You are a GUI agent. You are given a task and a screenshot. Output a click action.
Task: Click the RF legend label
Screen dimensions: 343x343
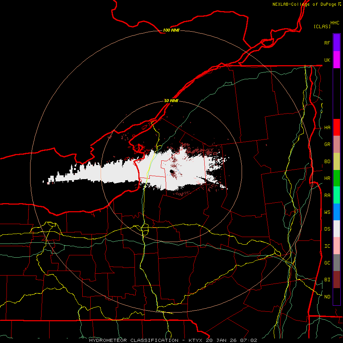(x=327, y=43)
